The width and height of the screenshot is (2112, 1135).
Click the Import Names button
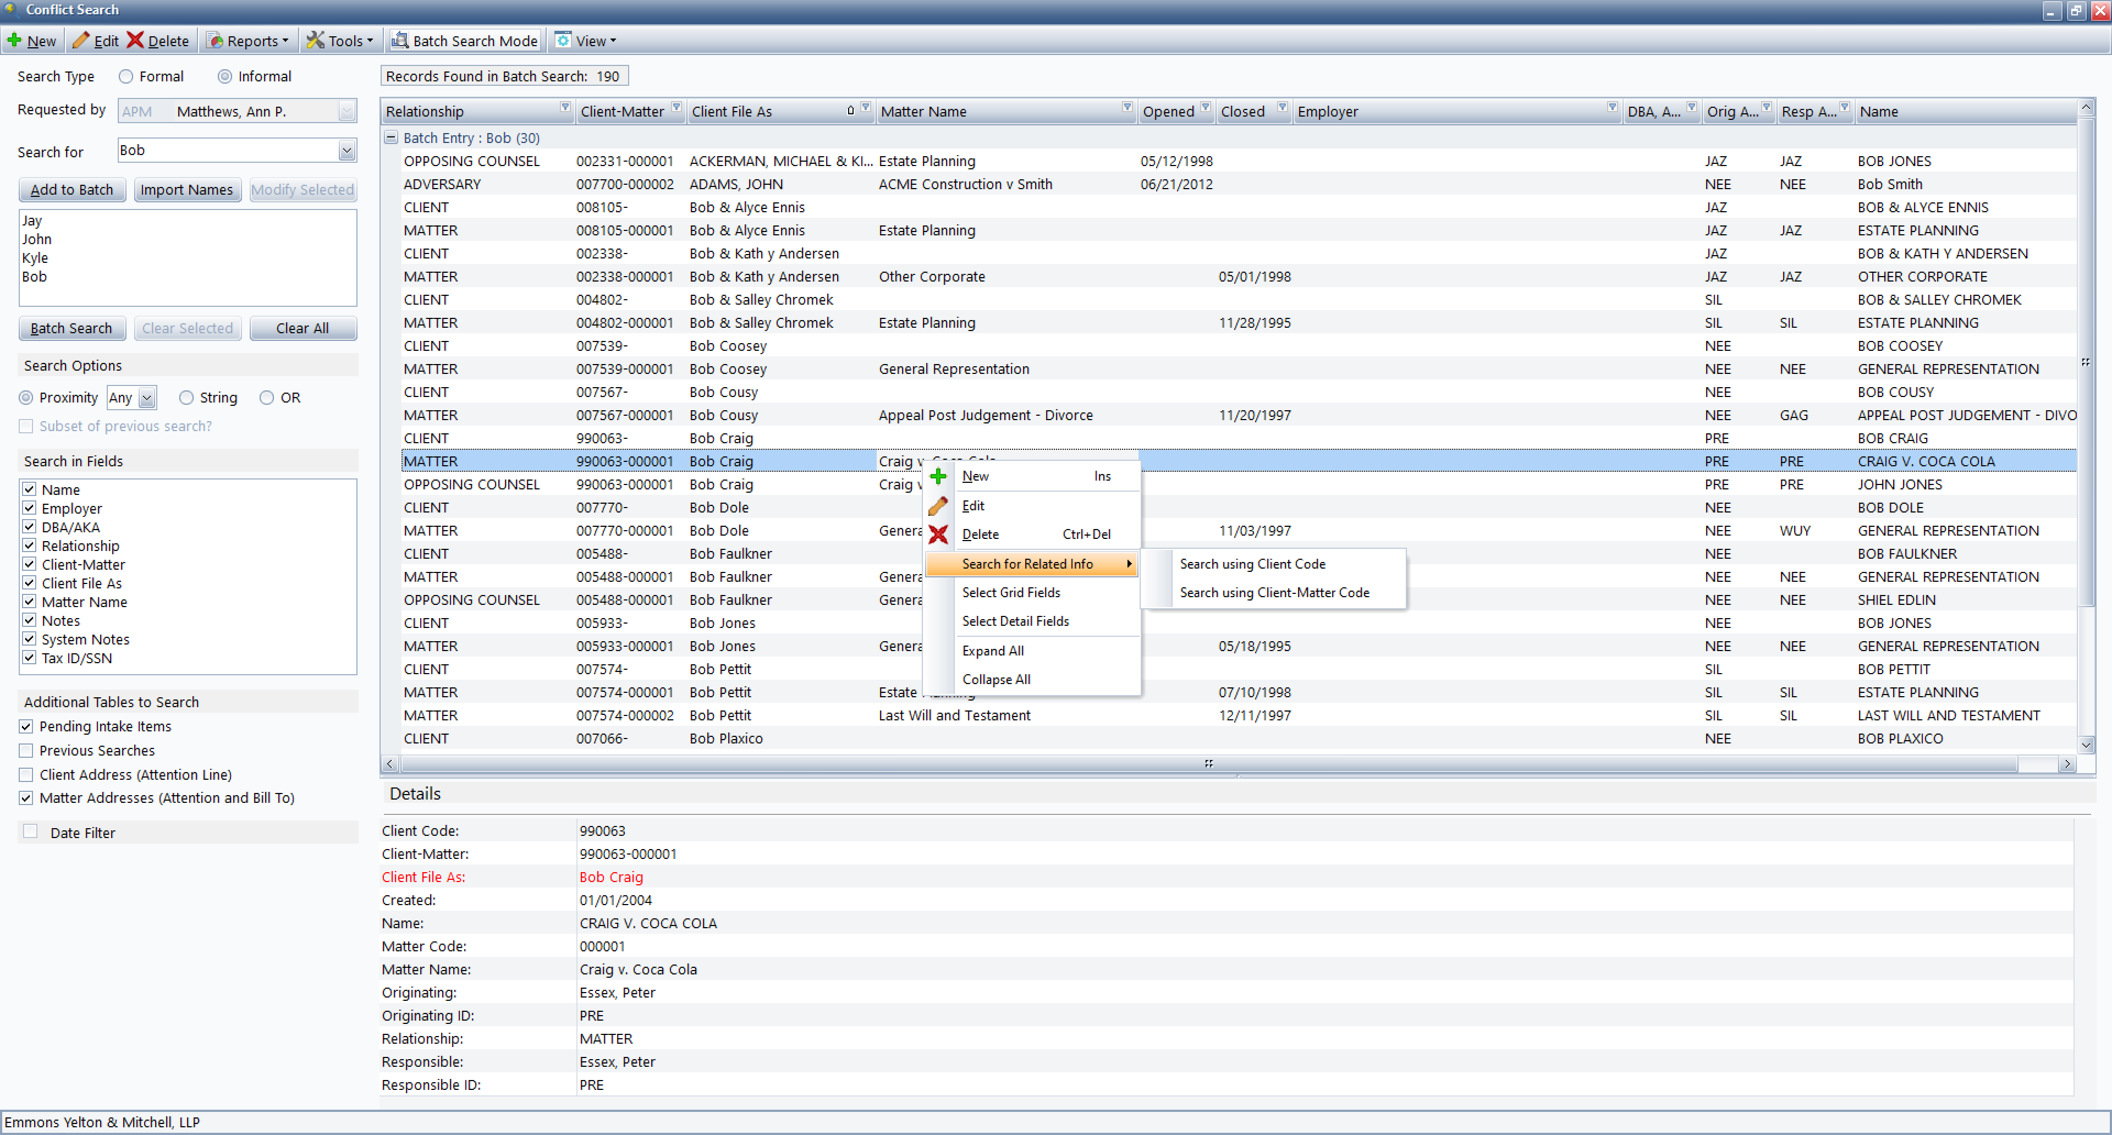187,189
